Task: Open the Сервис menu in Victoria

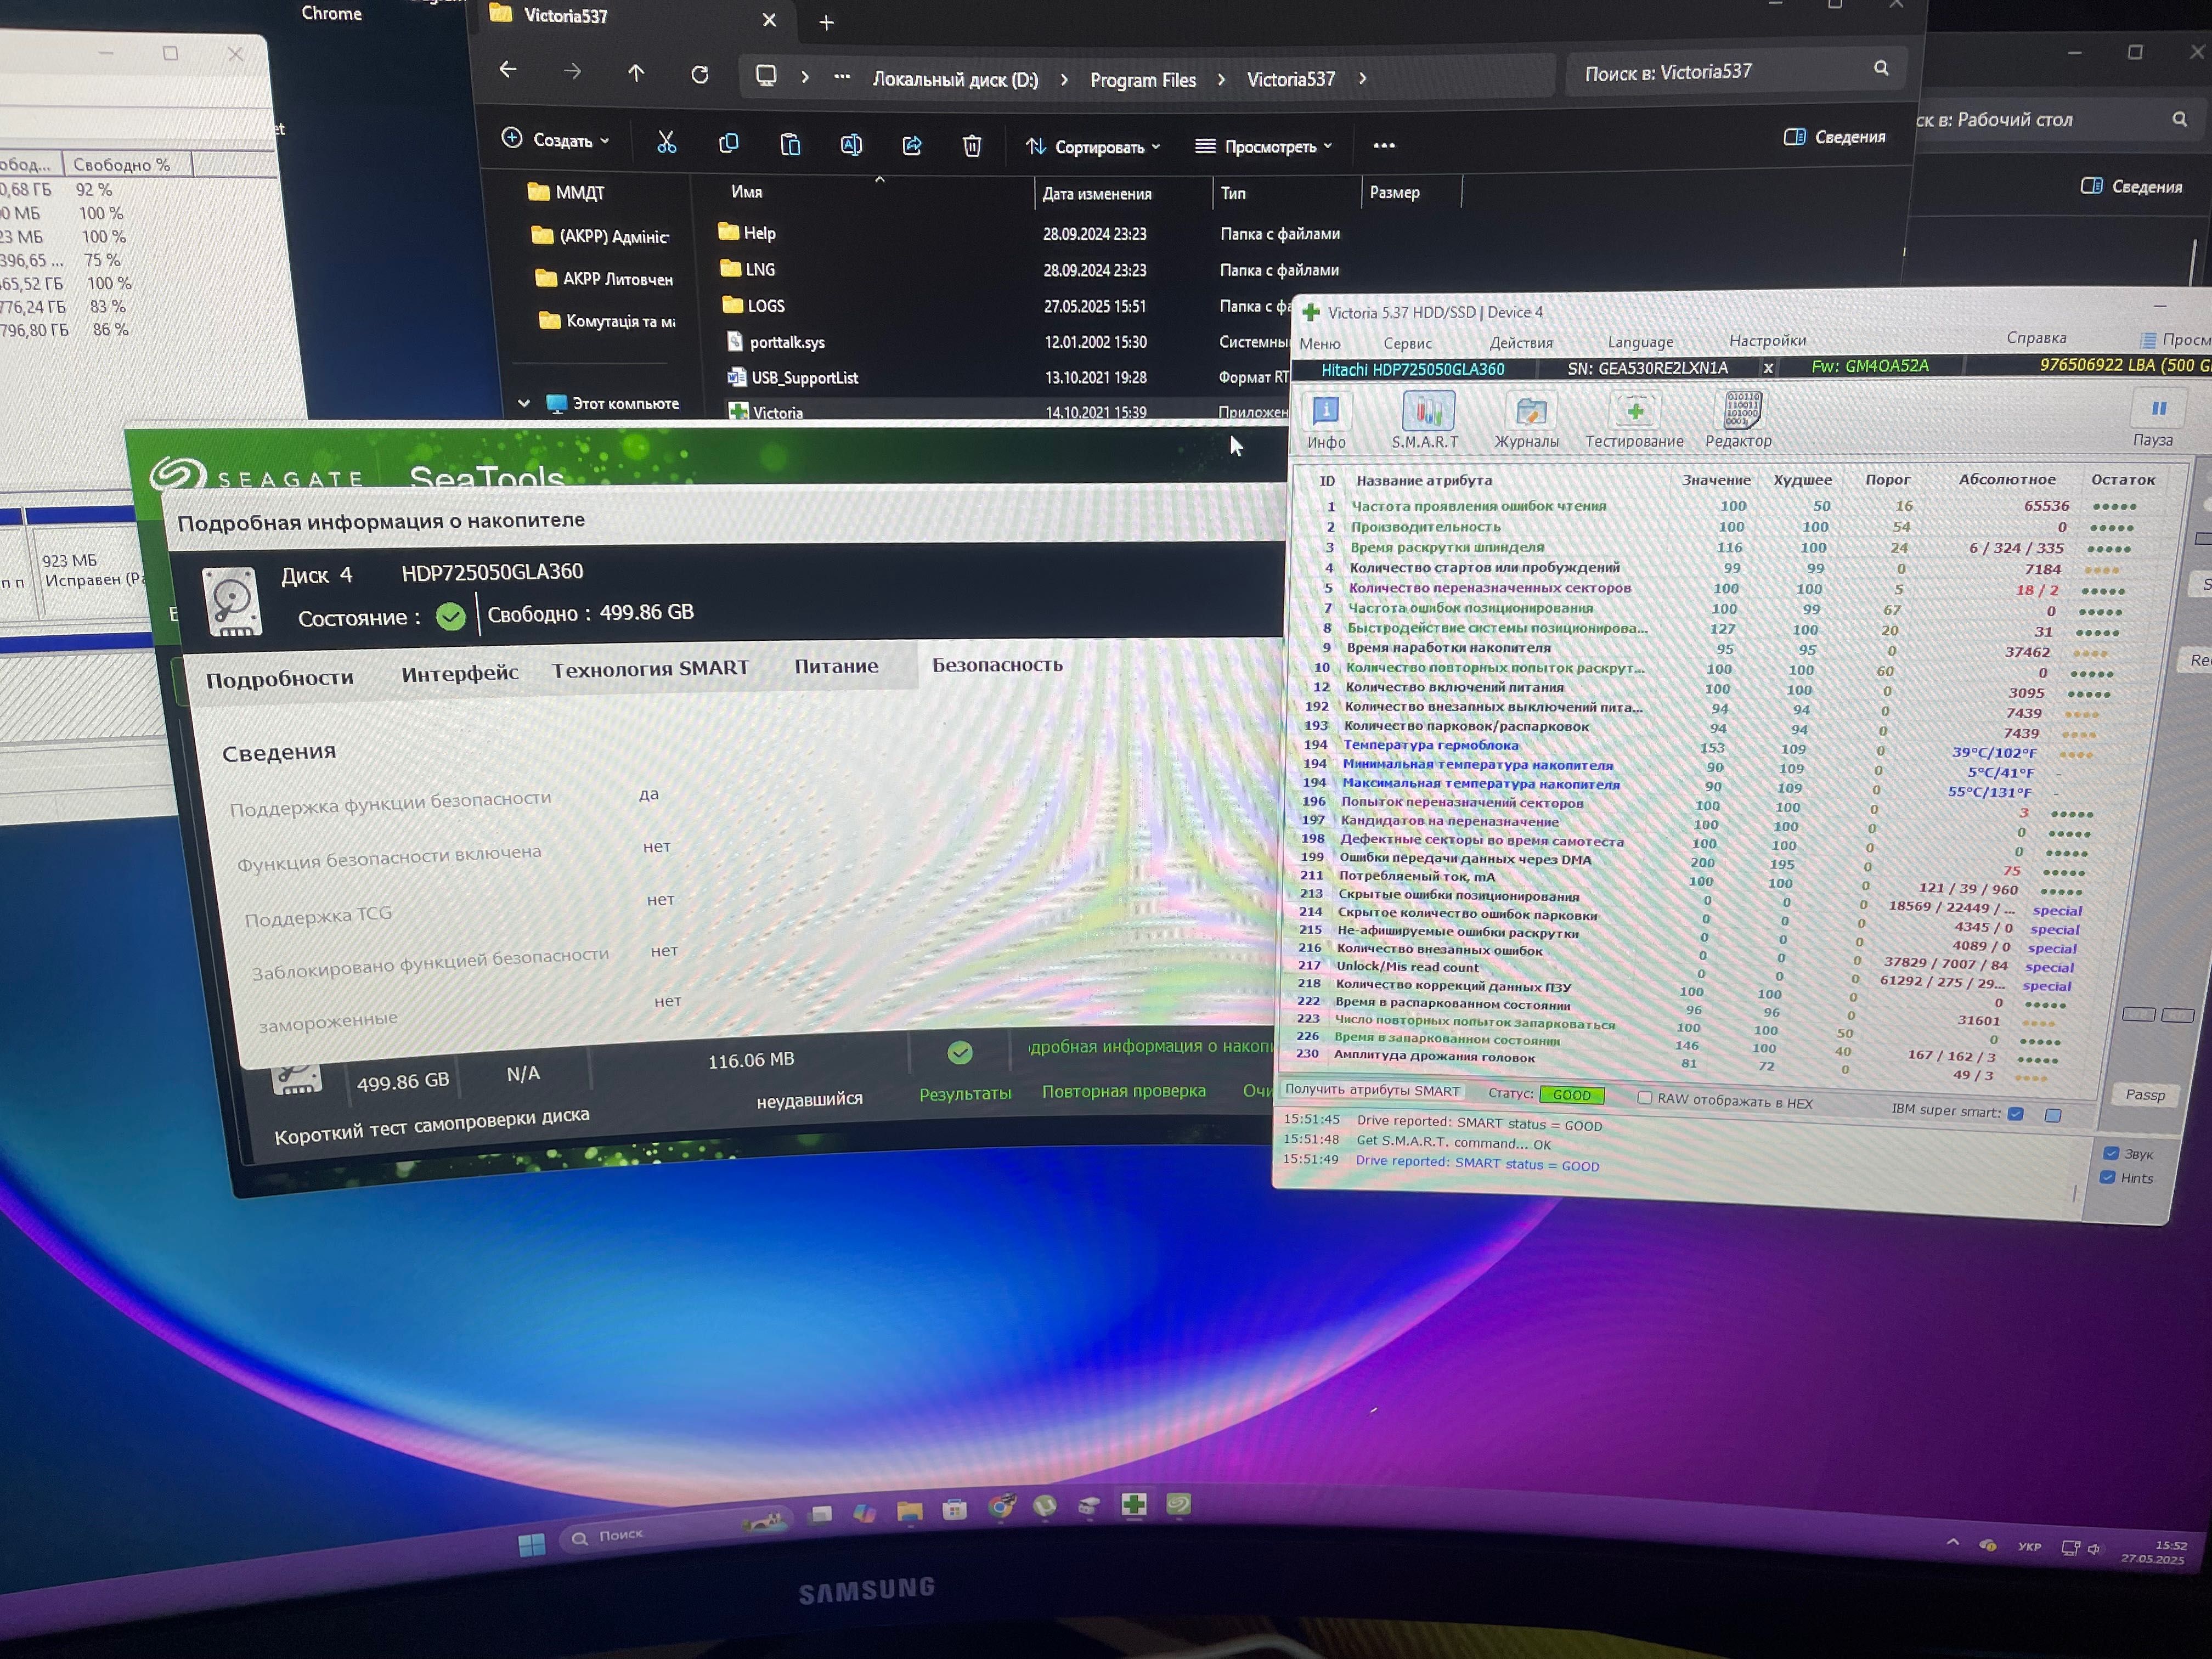Action: (x=1407, y=343)
